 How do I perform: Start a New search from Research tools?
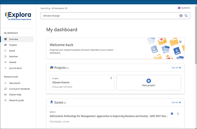[x=15, y=83]
